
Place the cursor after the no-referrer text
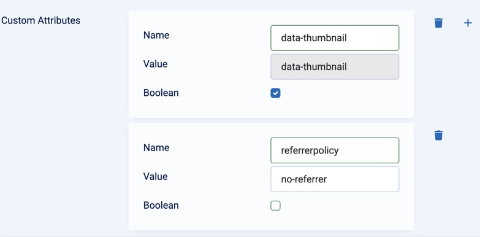(328, 179)
